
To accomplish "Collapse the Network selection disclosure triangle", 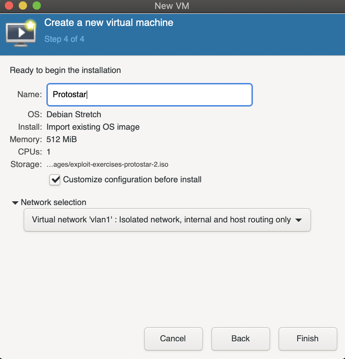I will 15,203.
